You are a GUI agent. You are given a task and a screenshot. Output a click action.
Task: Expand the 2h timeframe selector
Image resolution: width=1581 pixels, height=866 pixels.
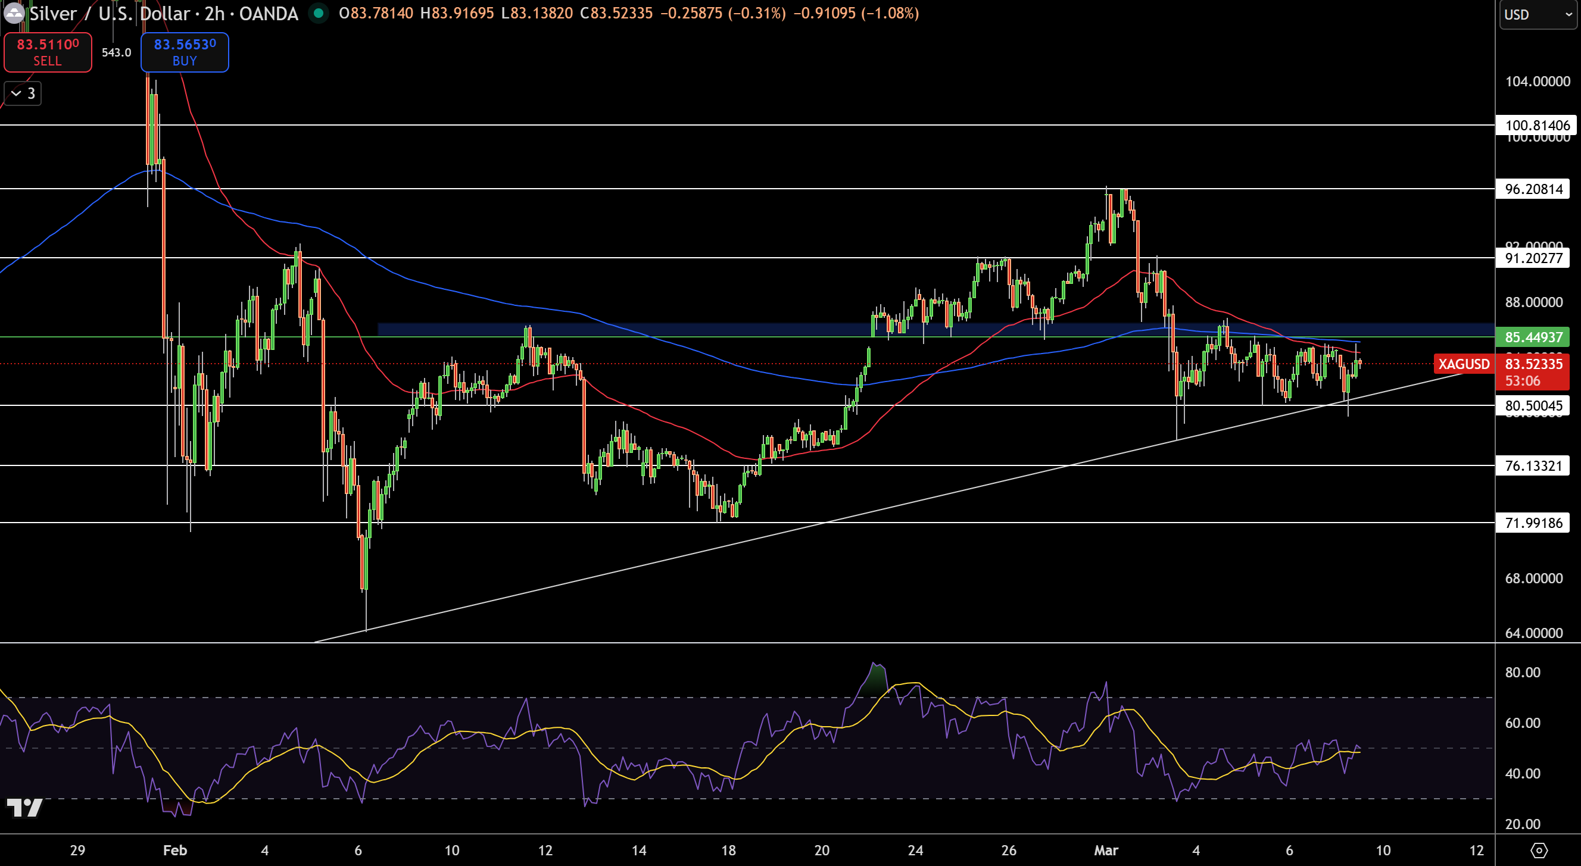[x=216, y=14]
